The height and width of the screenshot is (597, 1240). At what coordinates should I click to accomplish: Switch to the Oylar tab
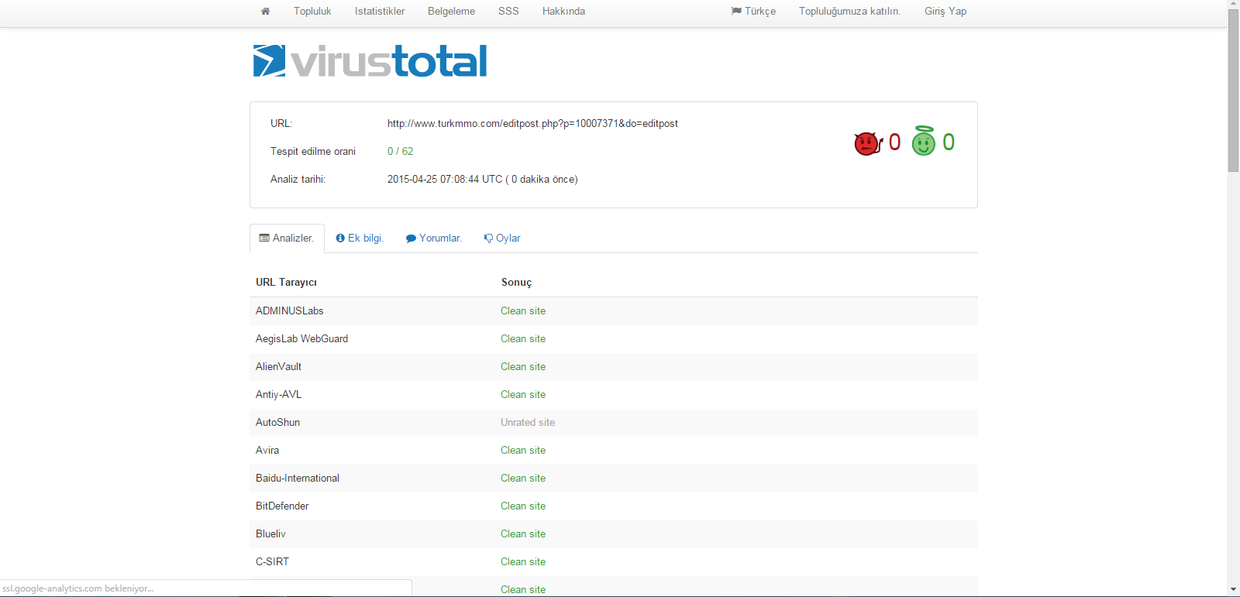click(502, 238)
